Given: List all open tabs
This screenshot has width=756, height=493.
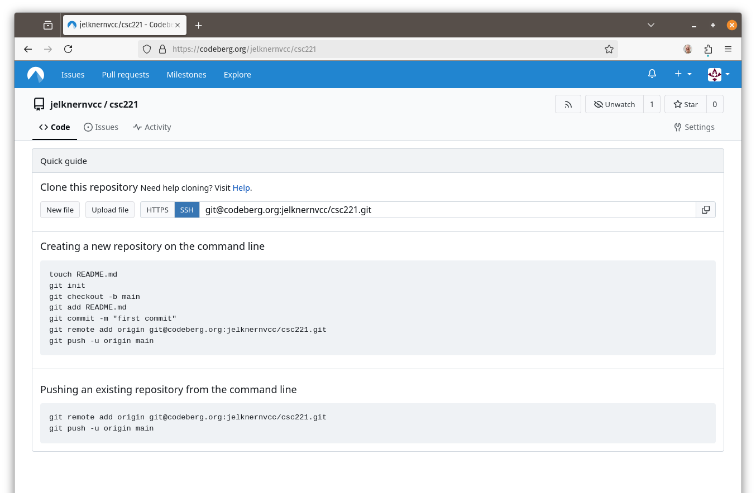Looking at the screenshot, I should click(651, 25).
